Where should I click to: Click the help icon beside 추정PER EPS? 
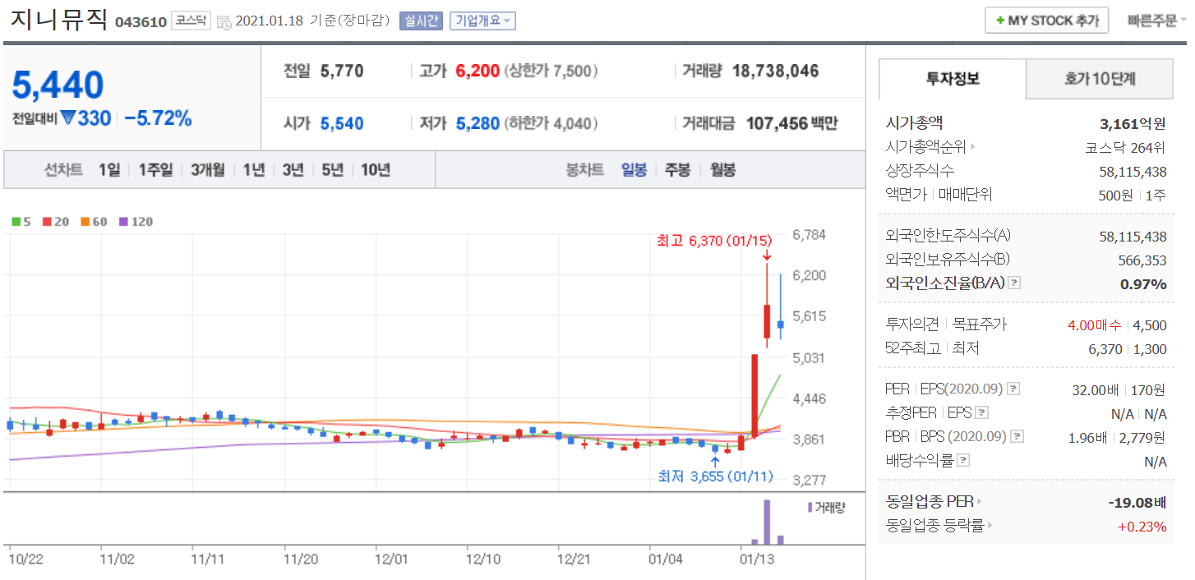click(x=981, y=413)
